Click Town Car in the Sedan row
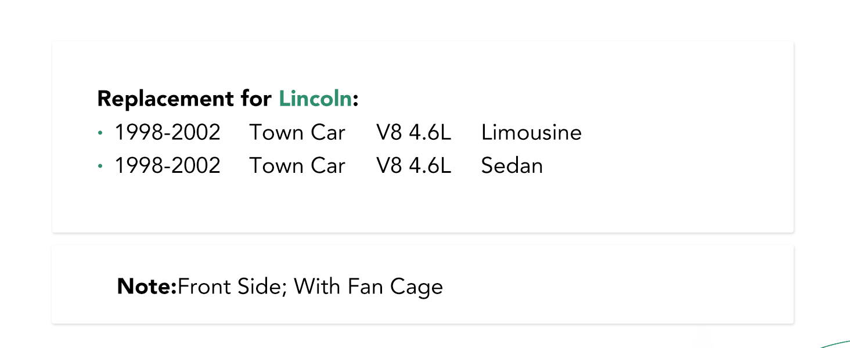850x348 pixels. 297,166
